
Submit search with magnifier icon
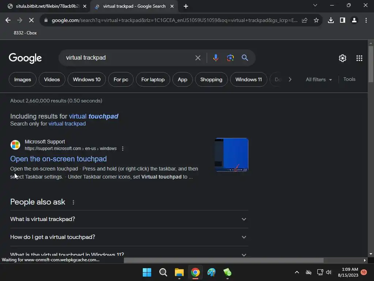point(245,57)
